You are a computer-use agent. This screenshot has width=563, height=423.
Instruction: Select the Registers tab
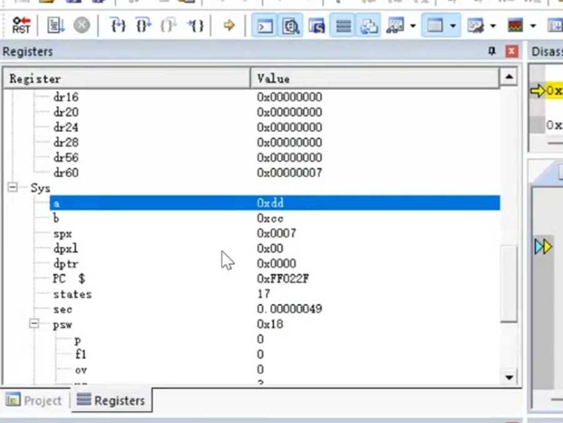point(111,401)
